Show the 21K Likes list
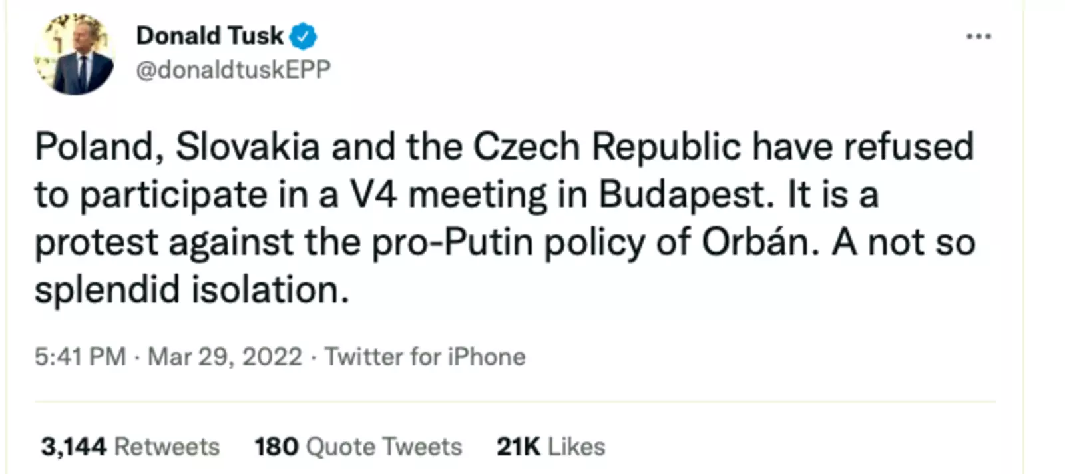Image resolution: width=1065 pixels, height=474 pixels. (x=550, y=447)
